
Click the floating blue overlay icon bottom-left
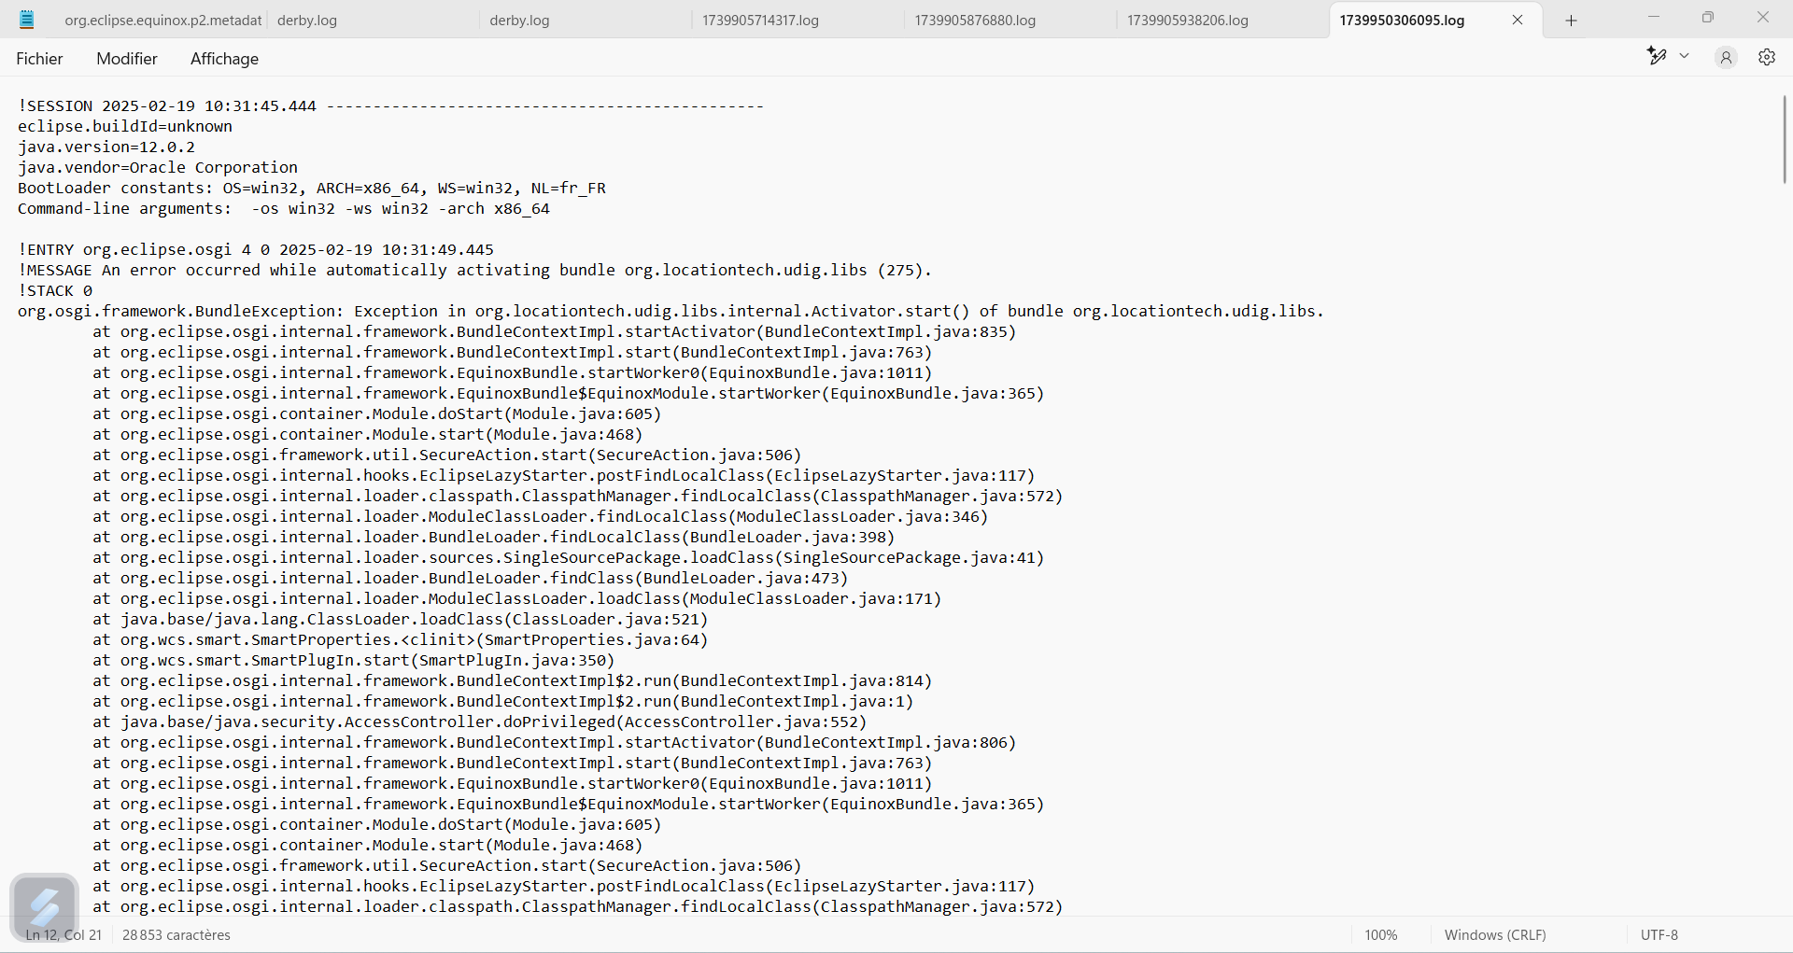tap(44, 906)
